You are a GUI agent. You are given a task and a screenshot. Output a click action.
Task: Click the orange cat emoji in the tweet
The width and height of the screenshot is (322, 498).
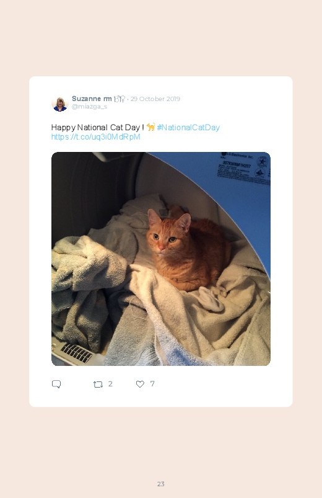click(x=151, y=127)
